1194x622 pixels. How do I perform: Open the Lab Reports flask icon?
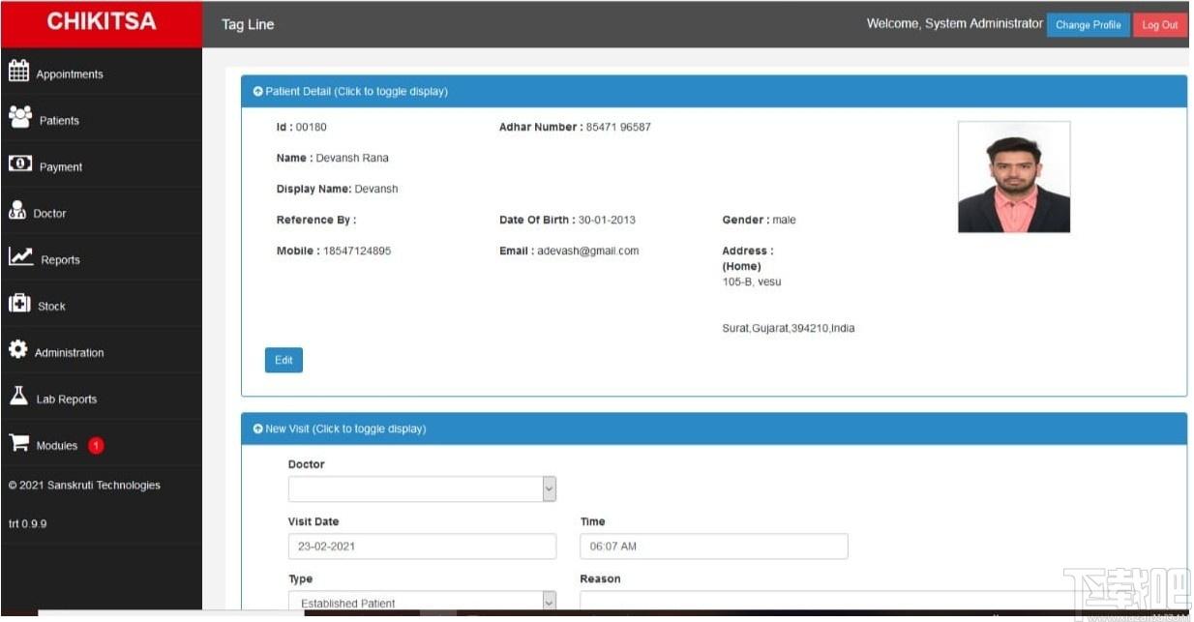coord(17,395)
